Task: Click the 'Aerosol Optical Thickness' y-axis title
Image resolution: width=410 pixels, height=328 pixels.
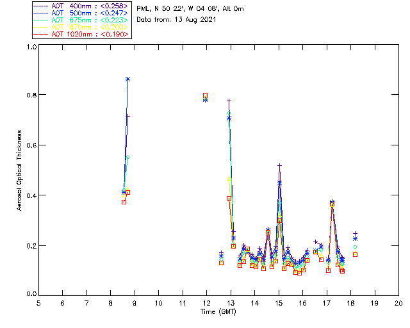Action: point(20,170)
